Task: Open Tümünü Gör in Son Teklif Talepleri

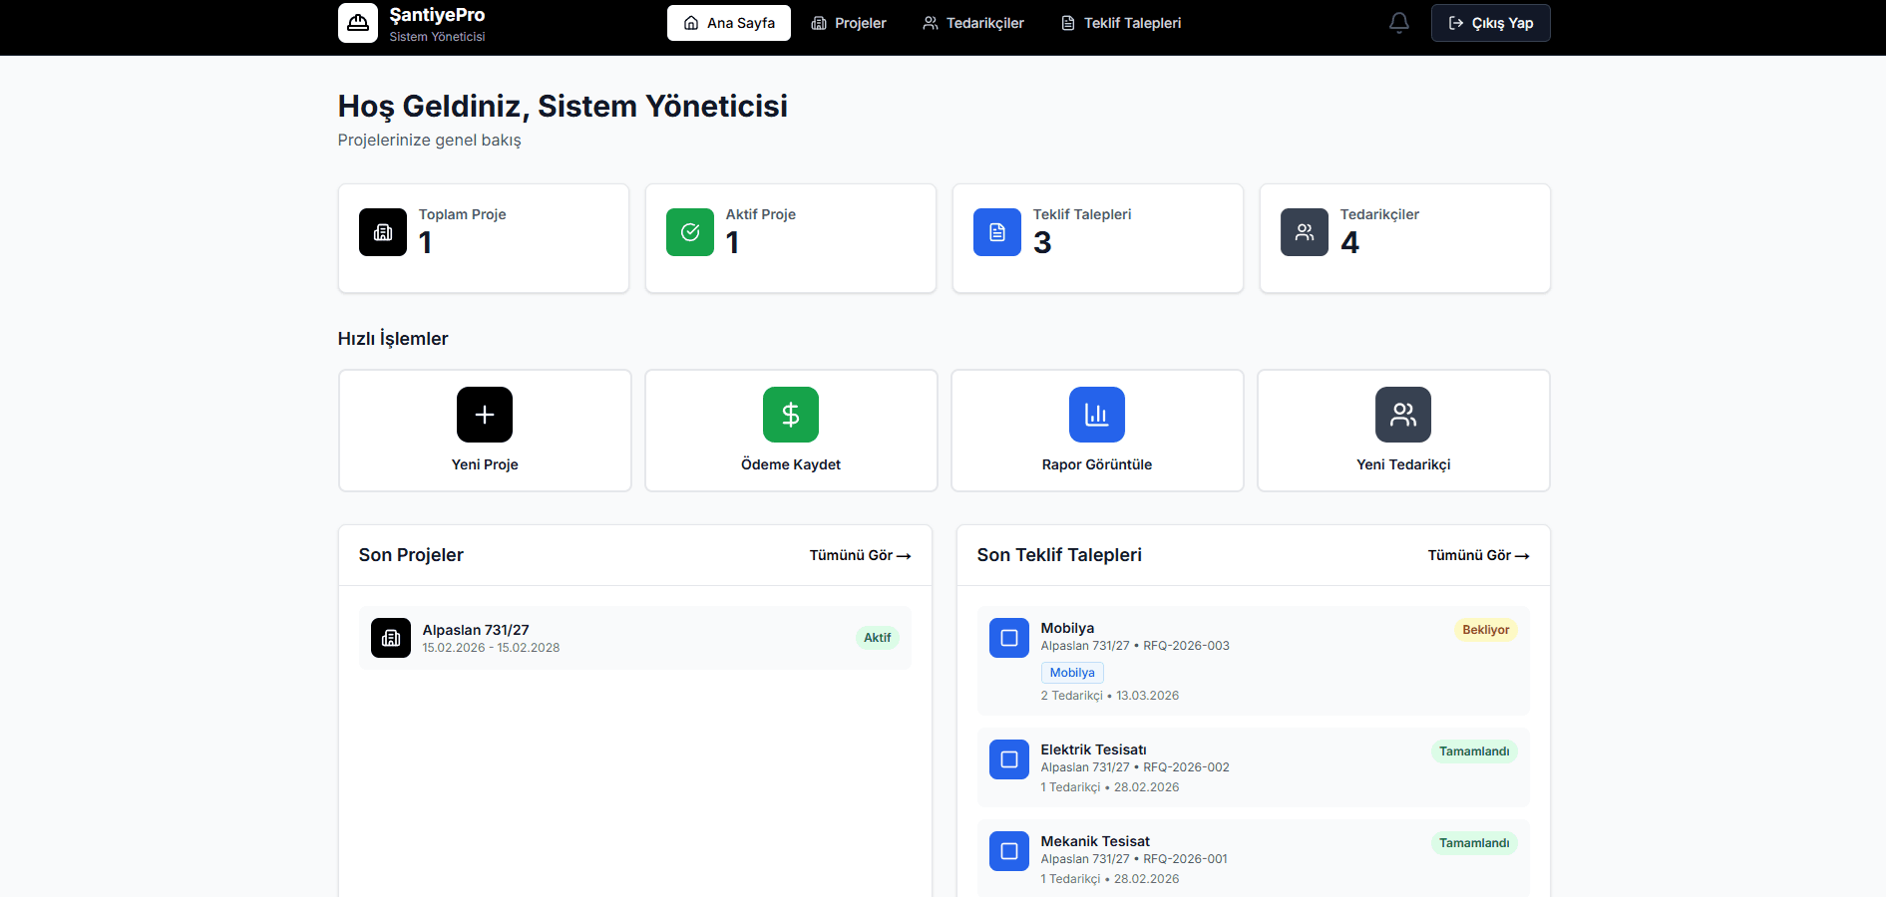Action: point(1479,555)
